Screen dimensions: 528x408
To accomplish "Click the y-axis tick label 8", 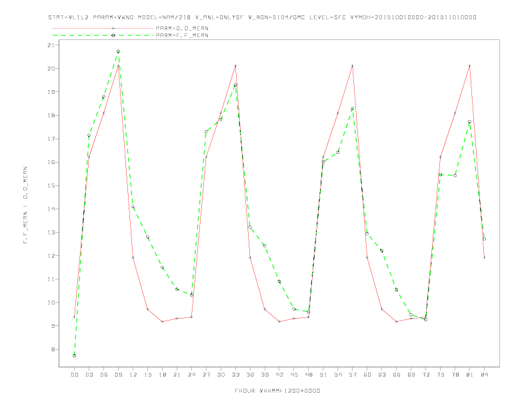I will coord(54,349).
